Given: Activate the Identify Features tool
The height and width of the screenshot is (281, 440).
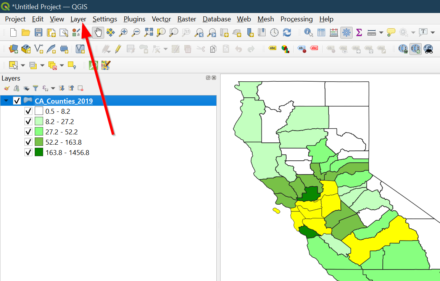Looking at the screenshot, I should tap(308, 32).
